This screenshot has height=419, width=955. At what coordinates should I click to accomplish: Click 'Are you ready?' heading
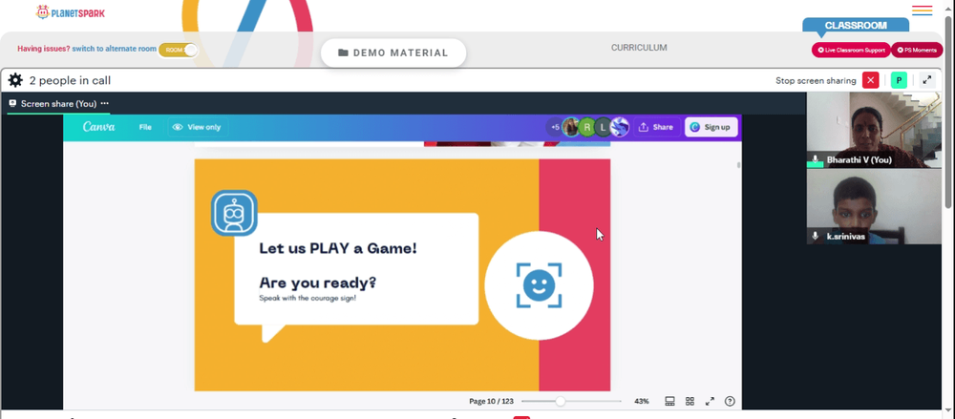point(318,283)
